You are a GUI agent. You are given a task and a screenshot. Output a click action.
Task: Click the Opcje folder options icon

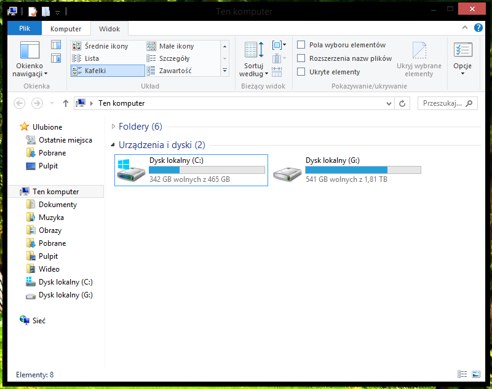point(462,51)
